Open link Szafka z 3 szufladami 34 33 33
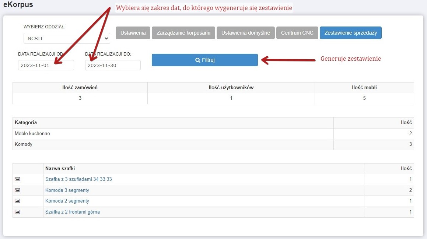 [78, 179]
